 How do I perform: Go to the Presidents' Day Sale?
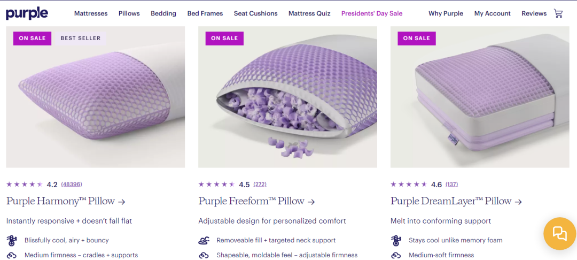pyautogui.click(x=372, y=13)
